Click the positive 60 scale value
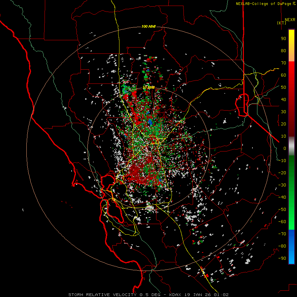Screen dimensions: 297x297 (283, 75)
